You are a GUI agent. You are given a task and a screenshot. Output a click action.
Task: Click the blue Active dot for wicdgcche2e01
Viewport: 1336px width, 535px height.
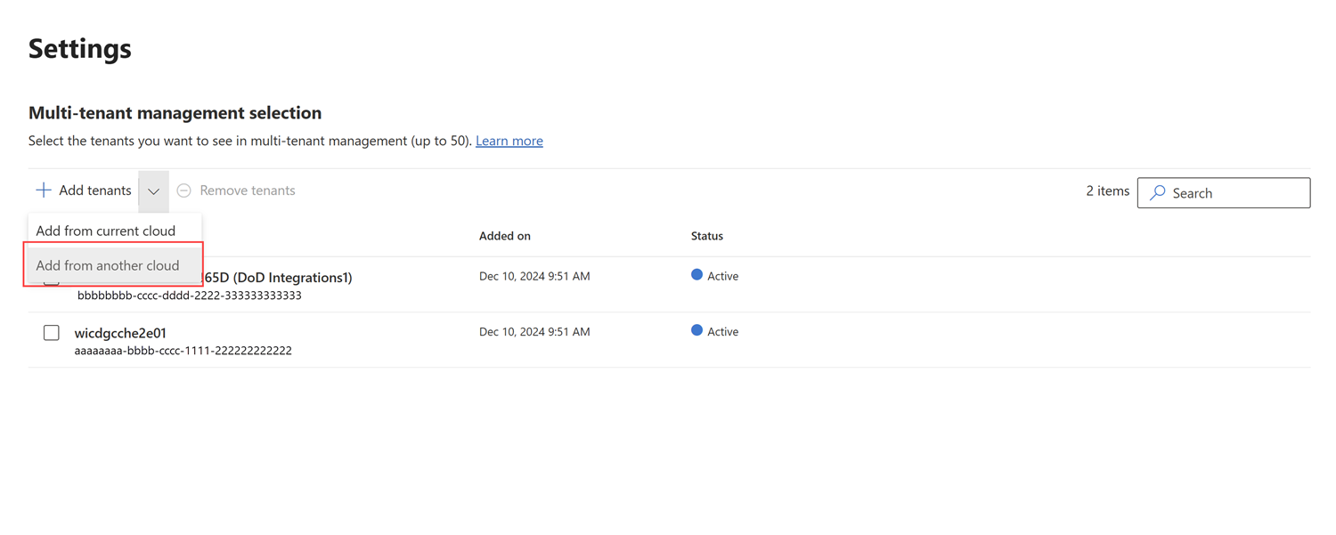pyautogui.click(x=697, y=330)
